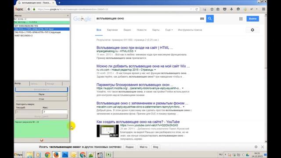Close the alternate search engines bar

(263, 147)
